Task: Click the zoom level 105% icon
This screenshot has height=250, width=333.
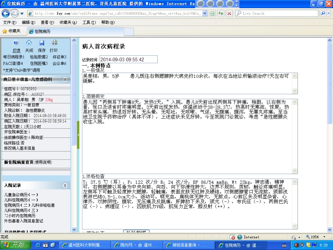Action: (308, 237)
